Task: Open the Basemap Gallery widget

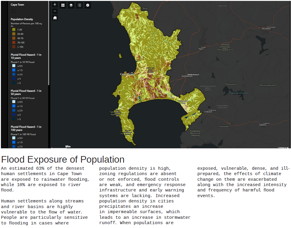Action: [63, 5]
